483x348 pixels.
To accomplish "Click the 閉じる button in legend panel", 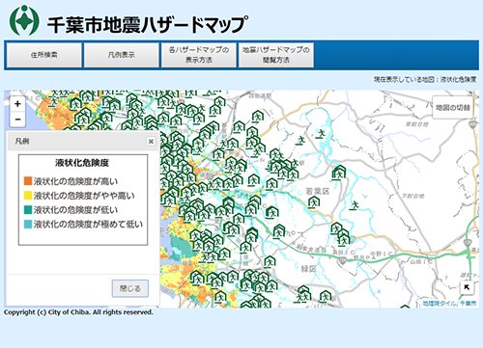I will [130, 288].
